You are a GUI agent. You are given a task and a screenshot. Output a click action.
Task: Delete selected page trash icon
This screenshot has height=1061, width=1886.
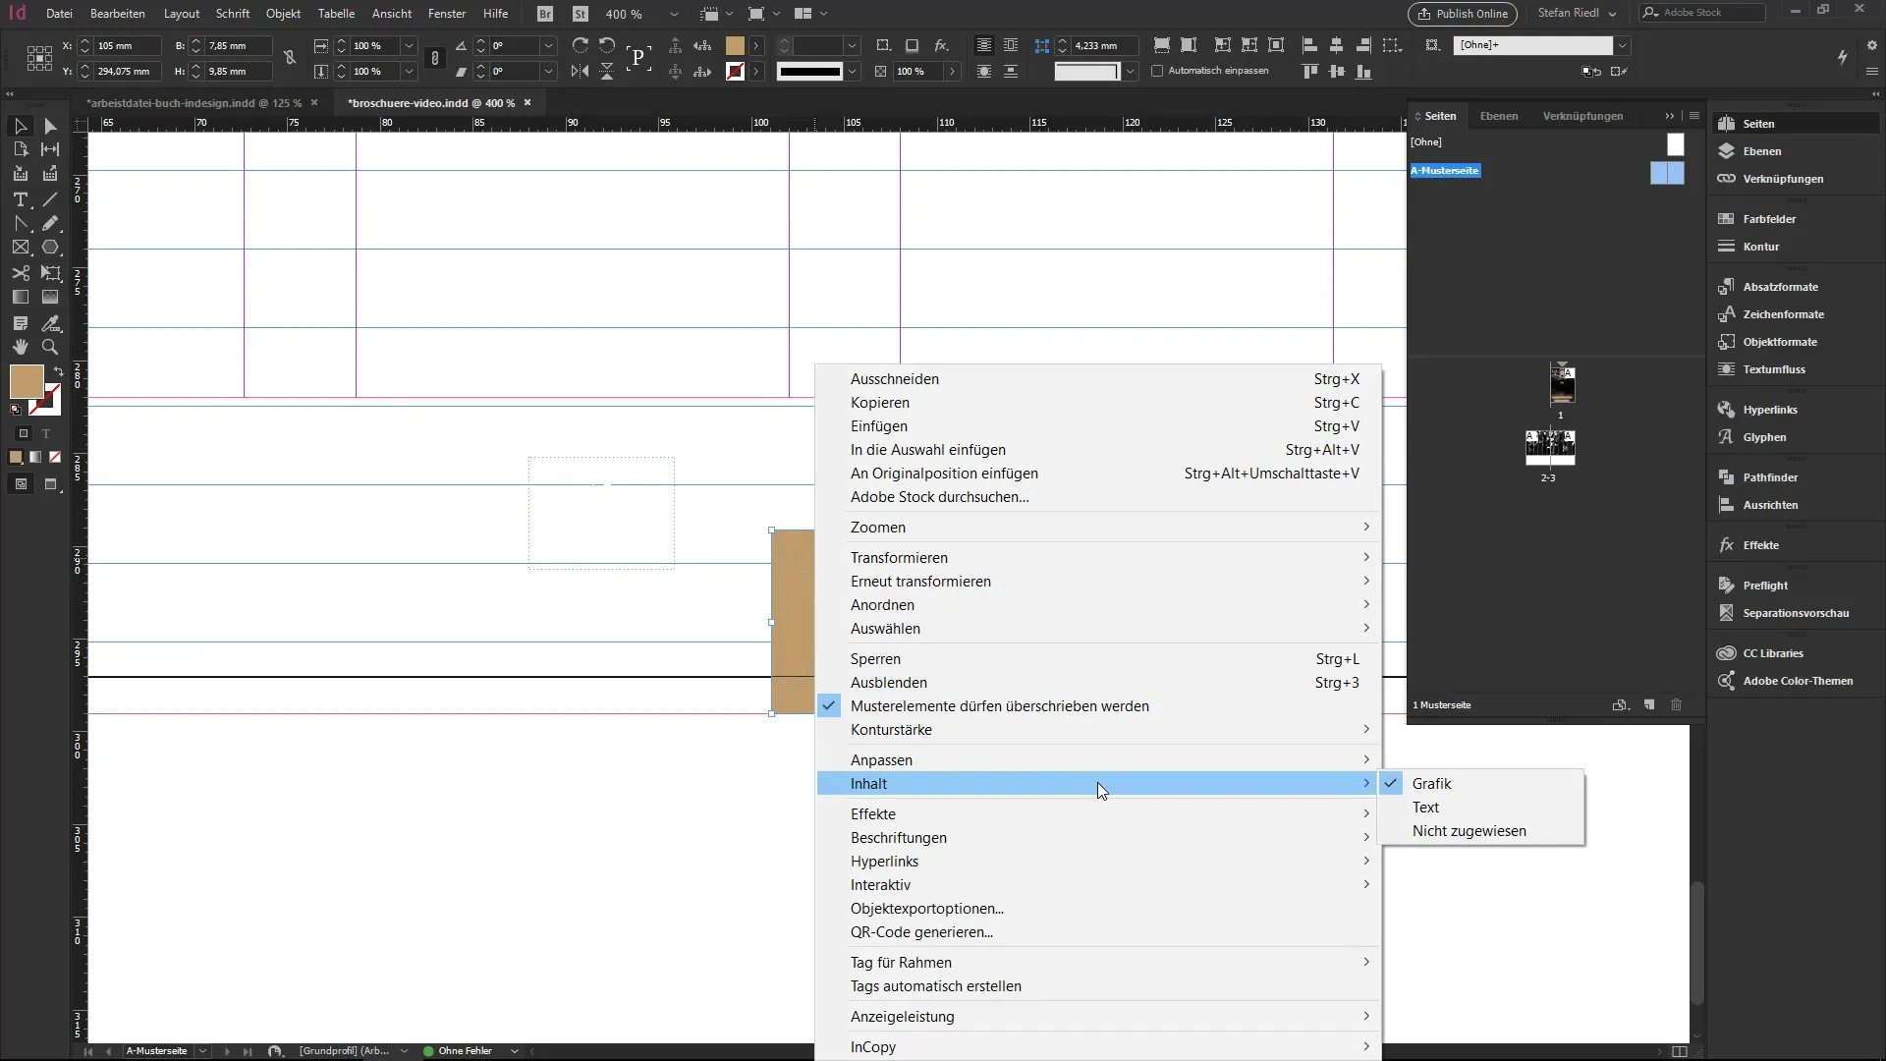point(1677,704)
